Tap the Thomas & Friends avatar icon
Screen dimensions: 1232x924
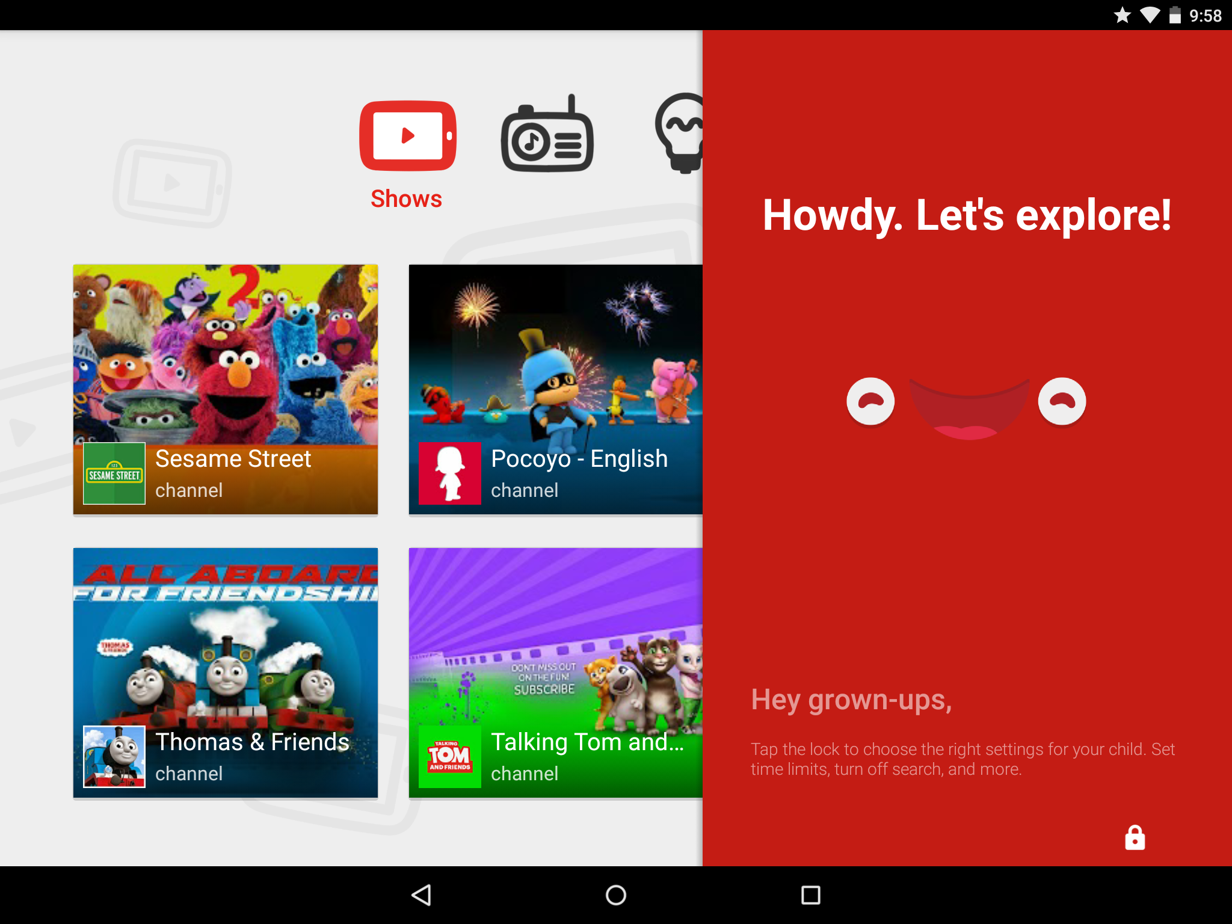click(x=114, y=756)
